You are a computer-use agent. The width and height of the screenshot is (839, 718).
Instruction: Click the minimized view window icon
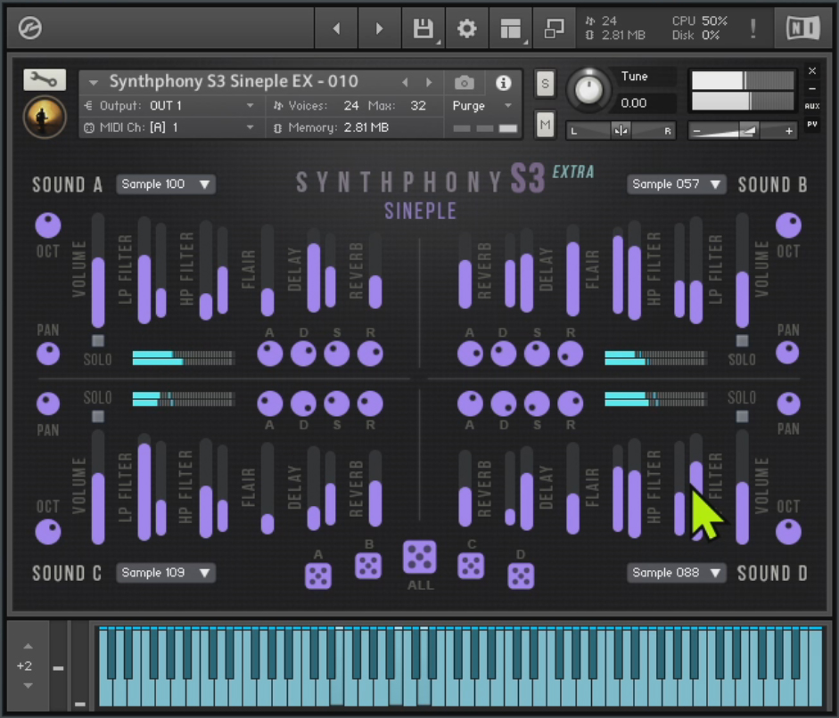click(554, 29)
